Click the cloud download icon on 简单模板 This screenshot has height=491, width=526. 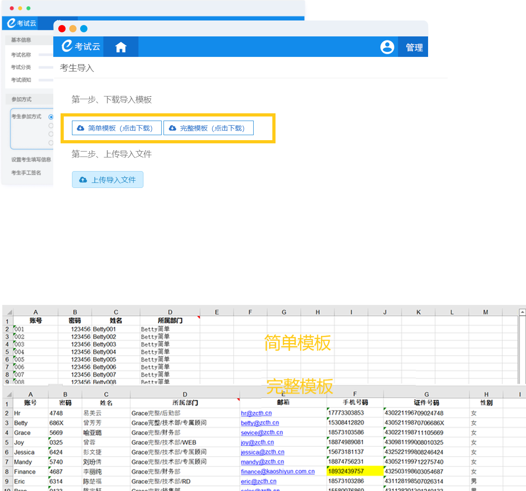pyautogui.click(x=81, y=128)
